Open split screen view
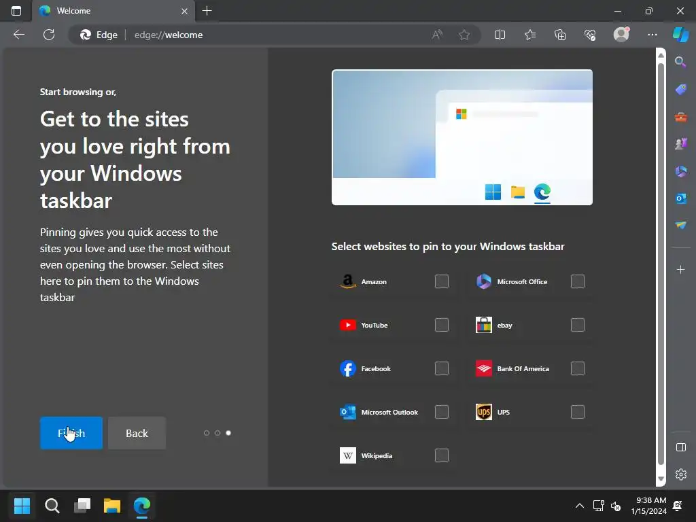Viewport: 696px width, 522px height. 500,35
